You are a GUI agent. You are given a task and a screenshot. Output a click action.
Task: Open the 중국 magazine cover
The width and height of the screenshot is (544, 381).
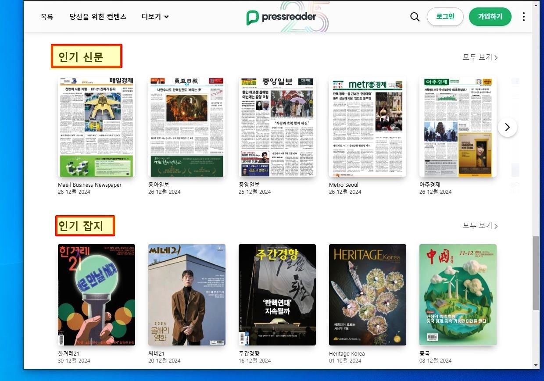(x=458, y=295)
